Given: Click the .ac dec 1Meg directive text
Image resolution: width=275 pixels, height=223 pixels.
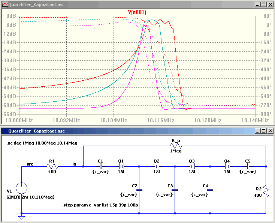Looking at the screenshot, I should pyautogui.click(x=42, y=143).
